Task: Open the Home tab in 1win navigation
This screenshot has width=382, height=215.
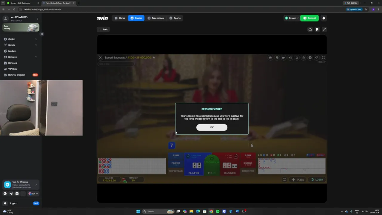Action: (120, 18)
